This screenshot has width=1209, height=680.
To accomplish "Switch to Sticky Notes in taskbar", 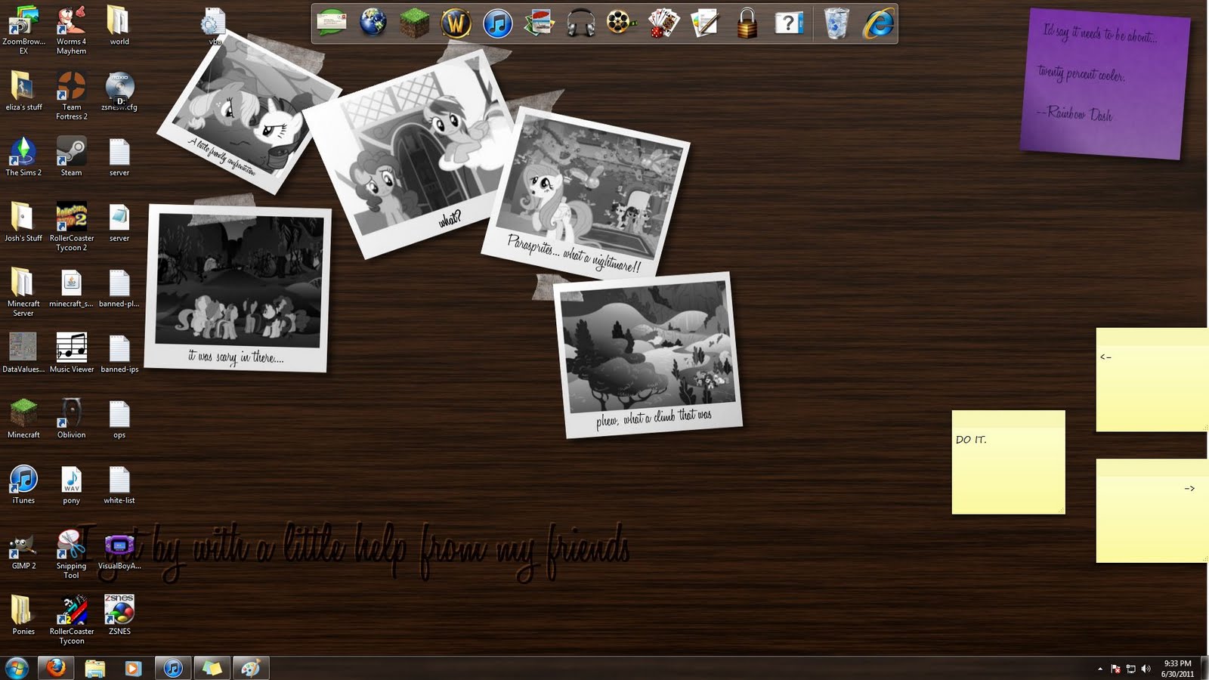I will (x=212, y=668).
